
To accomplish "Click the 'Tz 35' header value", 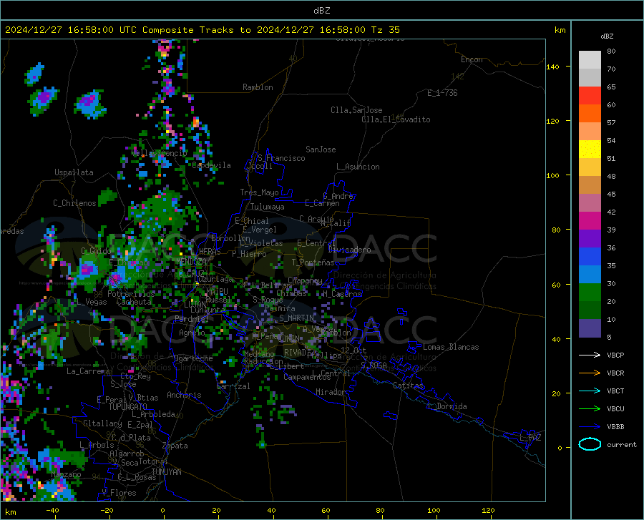I will pos(385,30).
